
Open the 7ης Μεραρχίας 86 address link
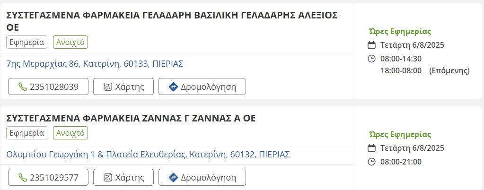click(x=95, y=63)
